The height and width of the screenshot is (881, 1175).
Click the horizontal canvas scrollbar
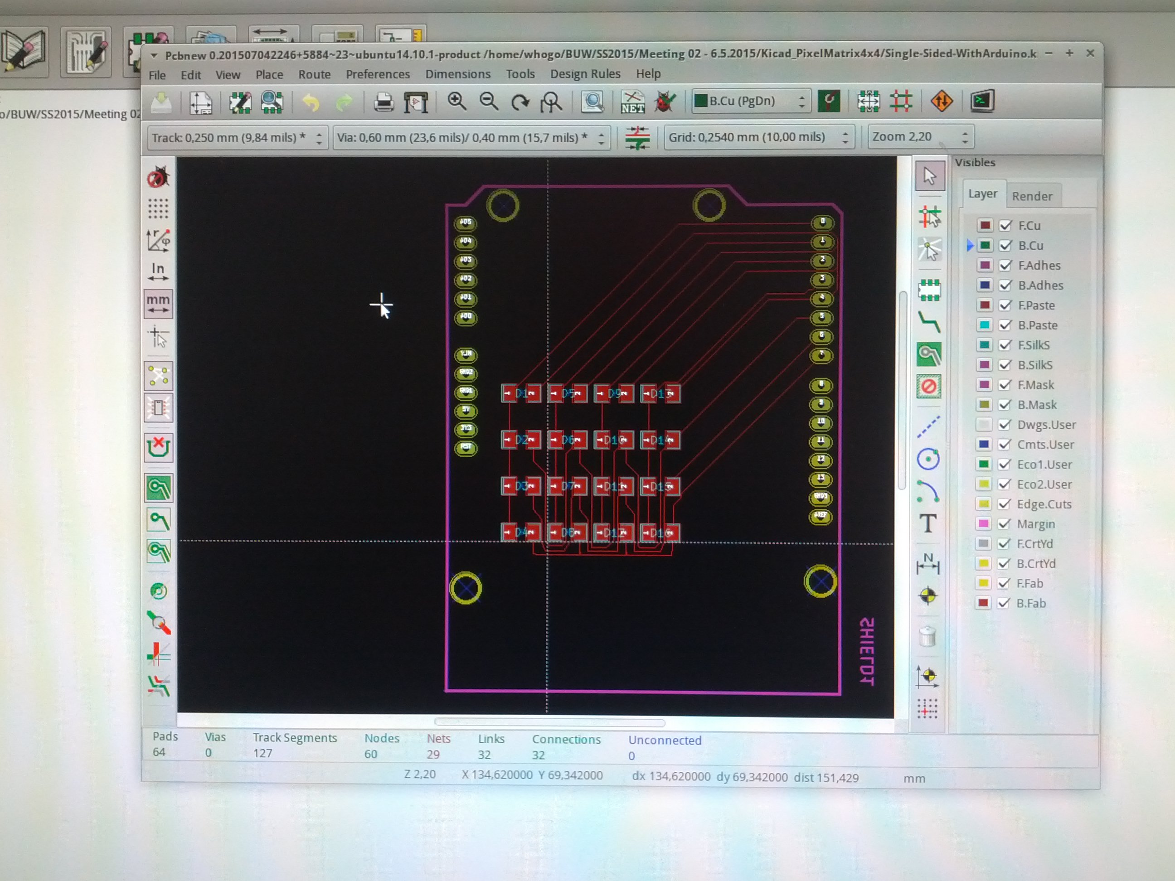549,722
